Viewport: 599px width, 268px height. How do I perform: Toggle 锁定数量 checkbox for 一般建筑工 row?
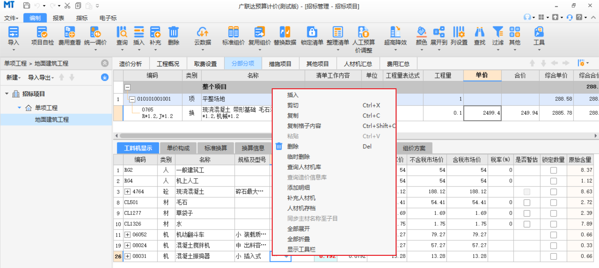[x=553, y=170]
